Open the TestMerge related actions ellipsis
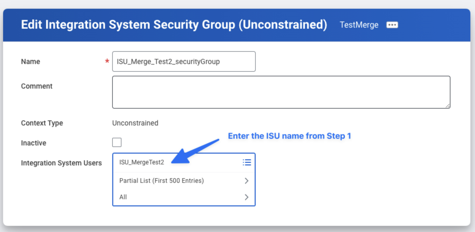The height and width of the screenshot is (232, 475). pyautogui.click(x=392, y=25)
